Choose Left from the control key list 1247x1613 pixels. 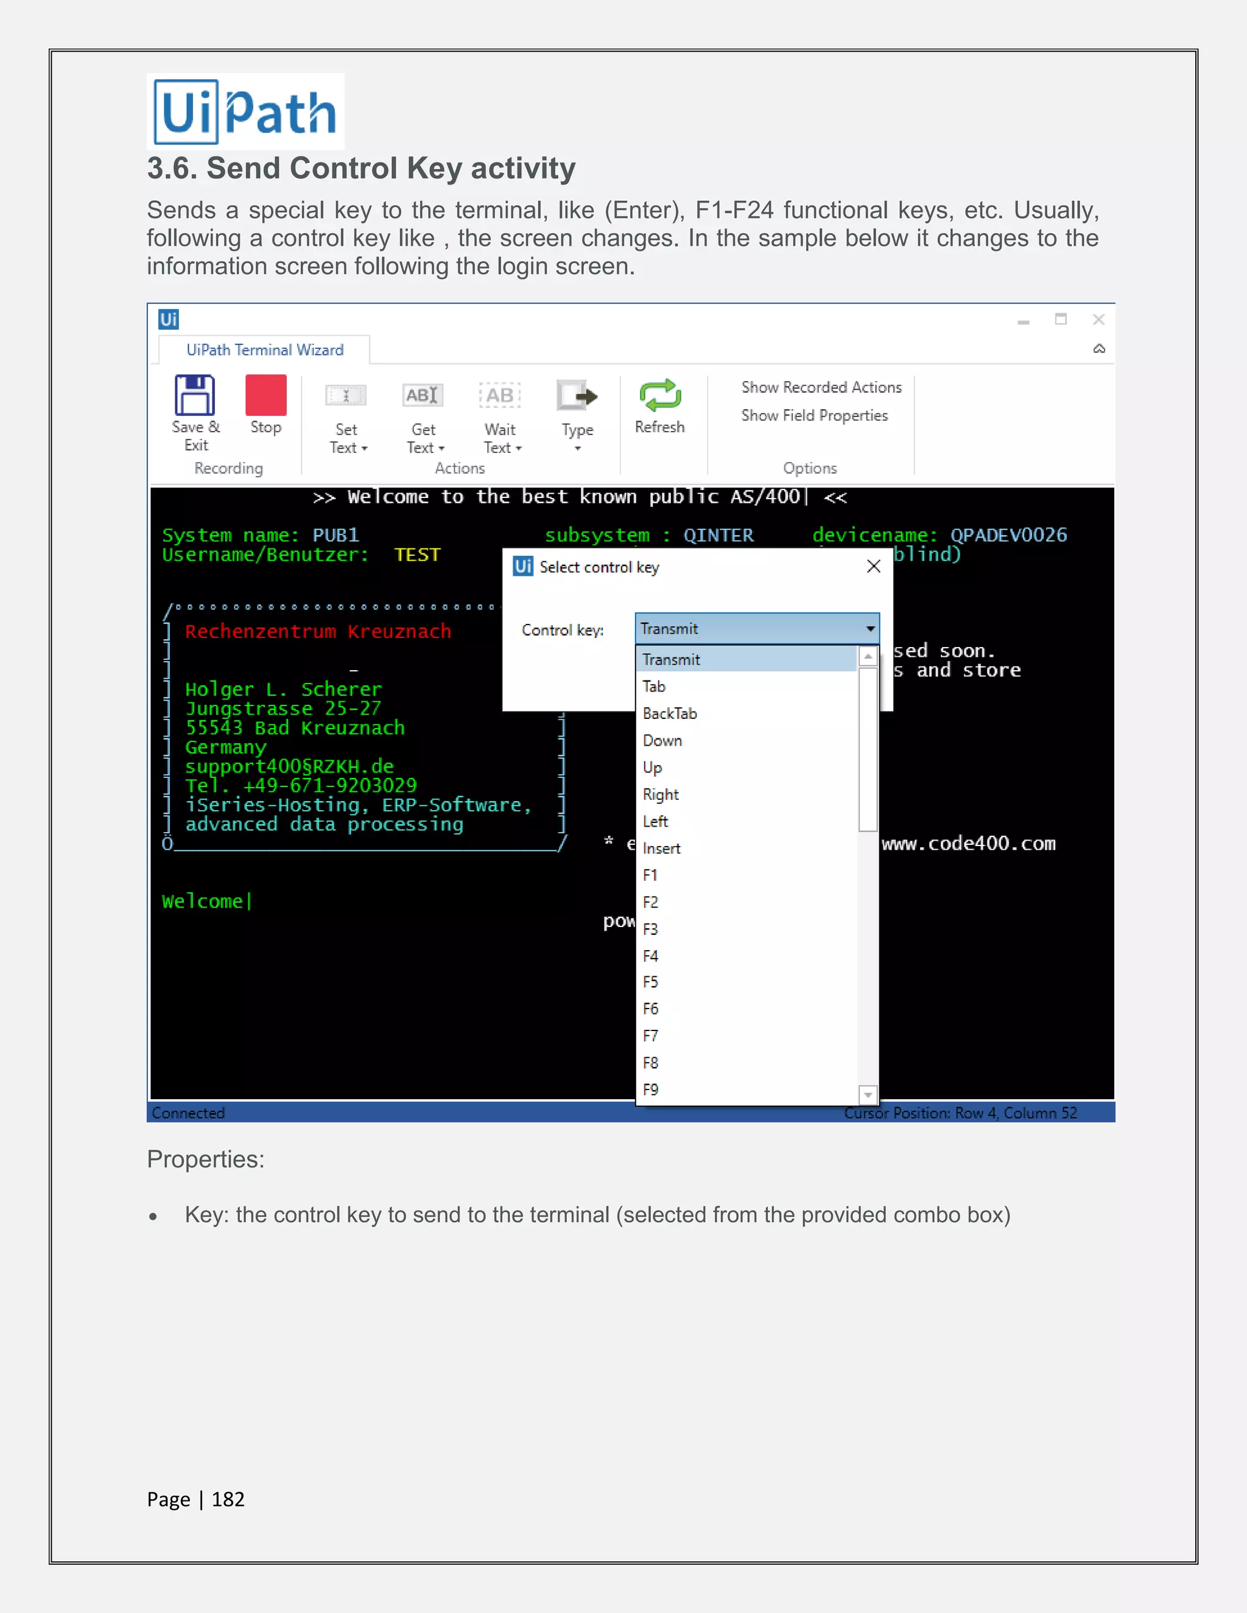pos(746,821)
